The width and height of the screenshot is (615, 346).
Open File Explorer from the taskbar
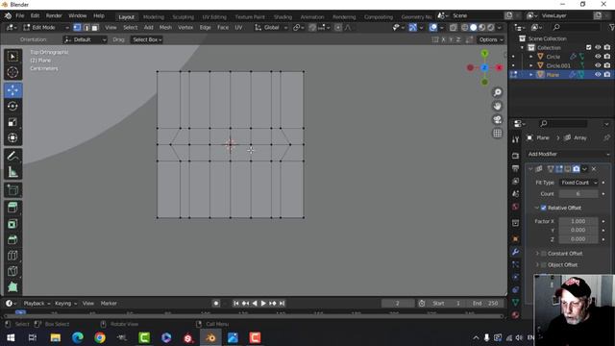[x=56, y=337]
